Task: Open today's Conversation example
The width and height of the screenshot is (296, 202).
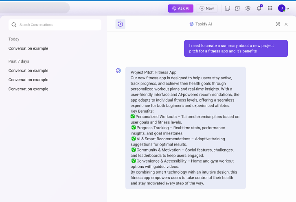Action: click(29, 48)
